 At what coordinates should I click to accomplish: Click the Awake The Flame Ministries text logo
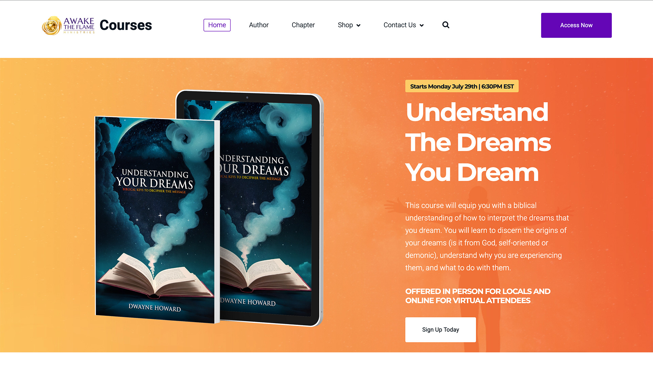(x=79, y=25)
